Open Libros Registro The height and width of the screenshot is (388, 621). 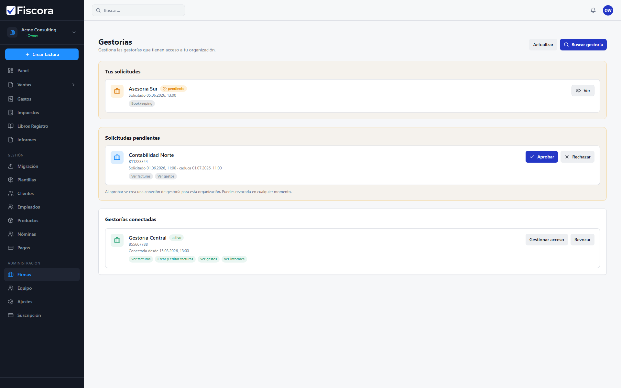[42, 126]
